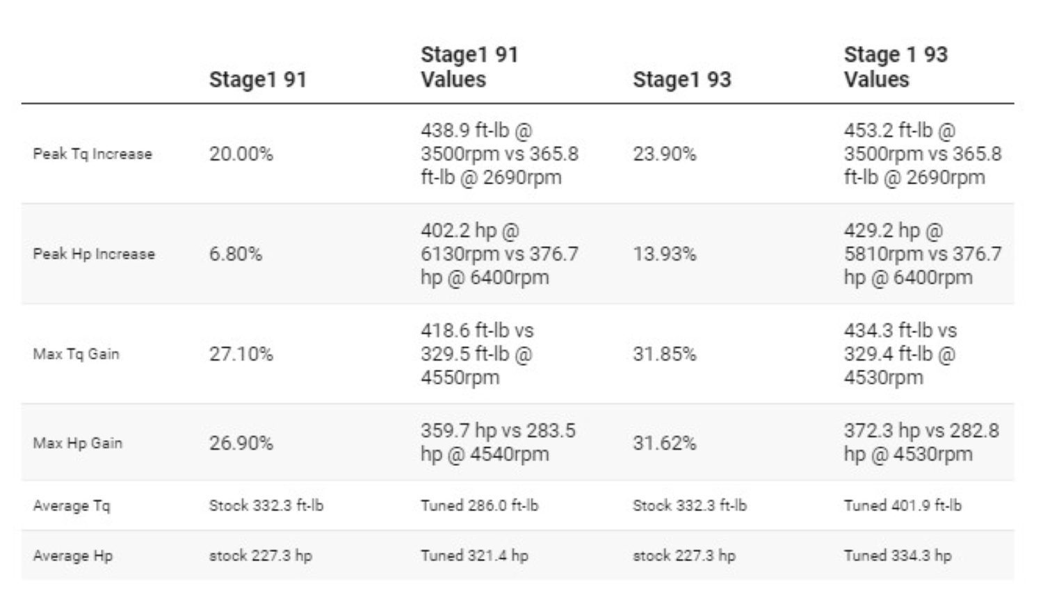Select the "Average Hp" row label

(72, 555)
